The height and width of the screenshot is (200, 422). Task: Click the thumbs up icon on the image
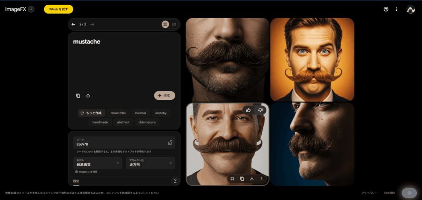click(249, 110)
